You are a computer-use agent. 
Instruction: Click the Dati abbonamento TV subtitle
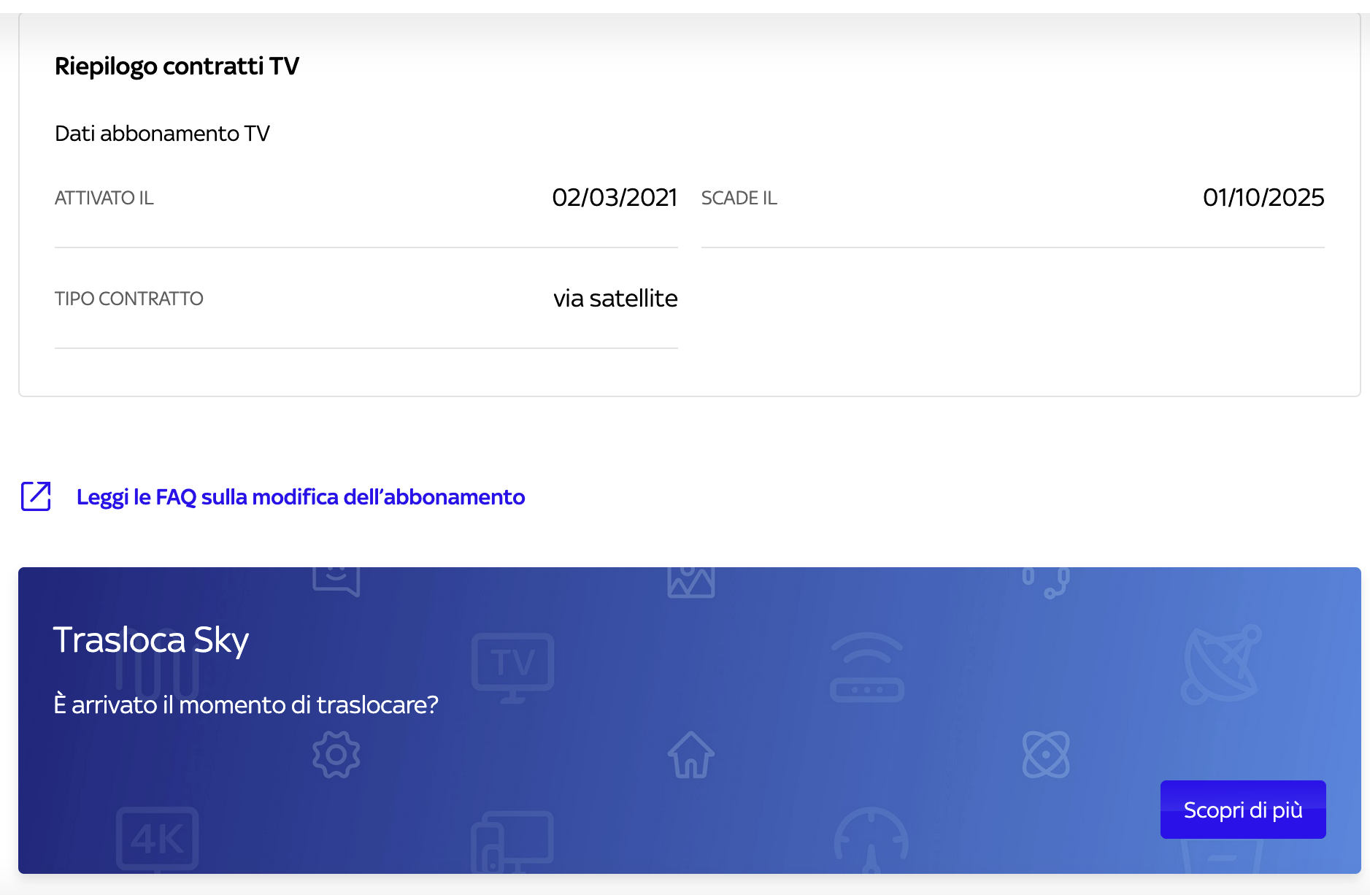[x=162, y=134]
